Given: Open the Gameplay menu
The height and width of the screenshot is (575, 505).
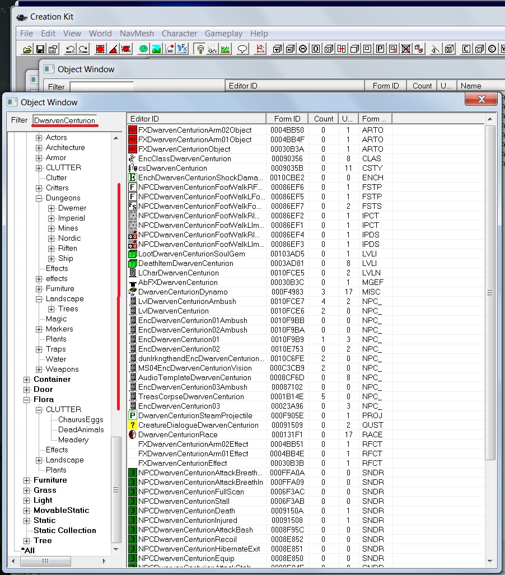Looking at the screenshot, I should [223, 34].
